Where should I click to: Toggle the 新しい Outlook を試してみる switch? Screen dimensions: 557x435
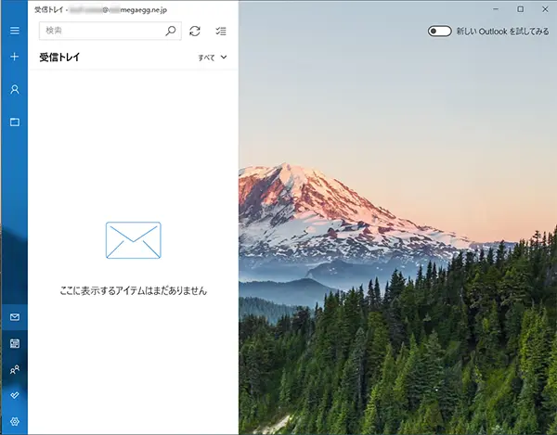tap(439, 32)
